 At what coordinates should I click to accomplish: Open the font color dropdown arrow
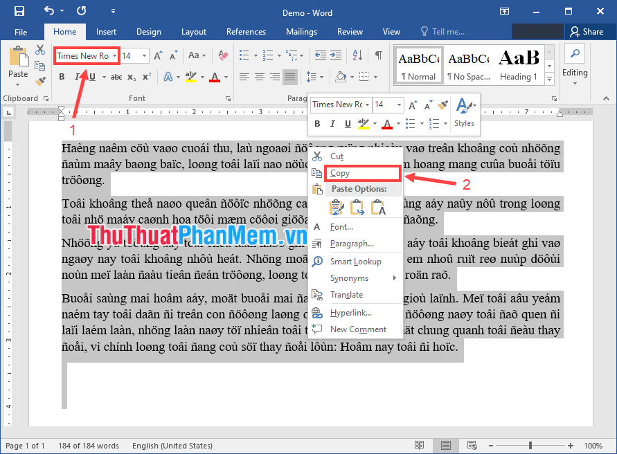point(226,76)
